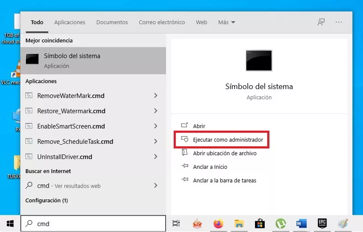Expand options for EnableSmartScreen.cmd

[156, 126]
